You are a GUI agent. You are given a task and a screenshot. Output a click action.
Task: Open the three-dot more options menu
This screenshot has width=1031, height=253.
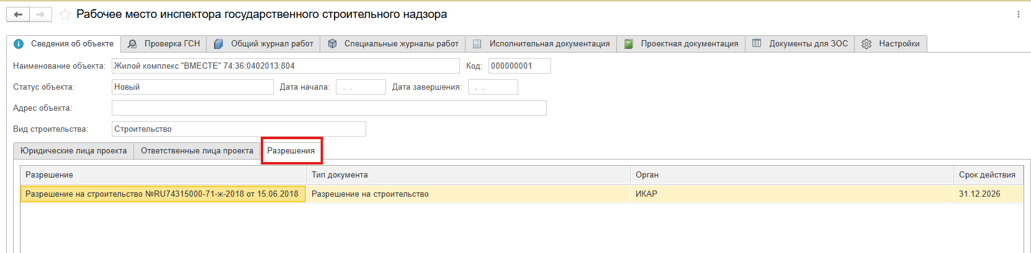[x=1018, y=14]
